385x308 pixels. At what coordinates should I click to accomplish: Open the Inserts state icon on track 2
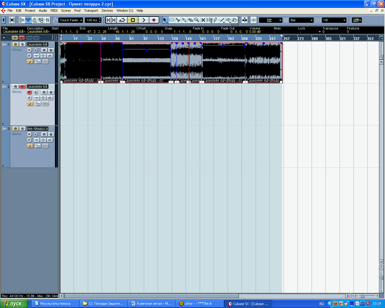click(36, 98)
